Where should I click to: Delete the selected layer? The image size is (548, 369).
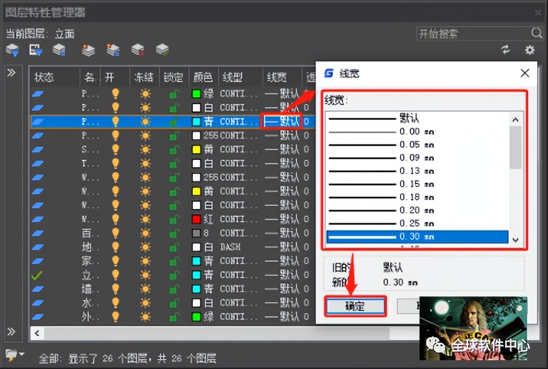pos(138,49)
